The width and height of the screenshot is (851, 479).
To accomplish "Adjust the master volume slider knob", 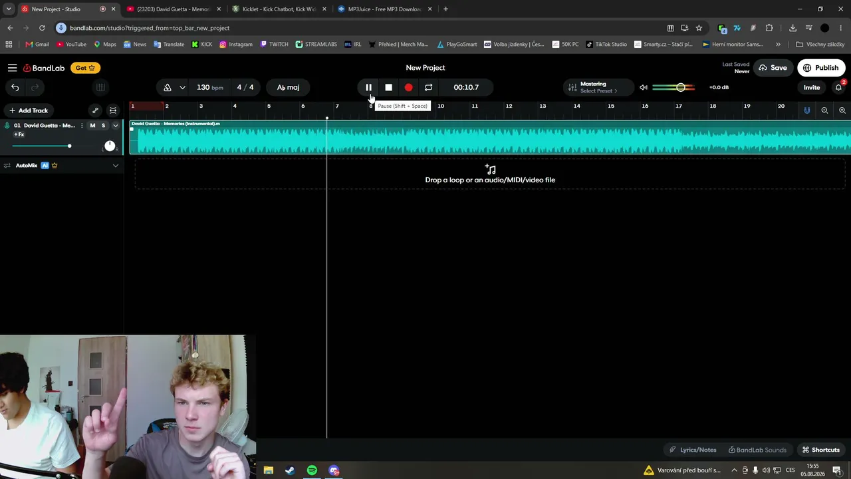I will tap(680, 87).
